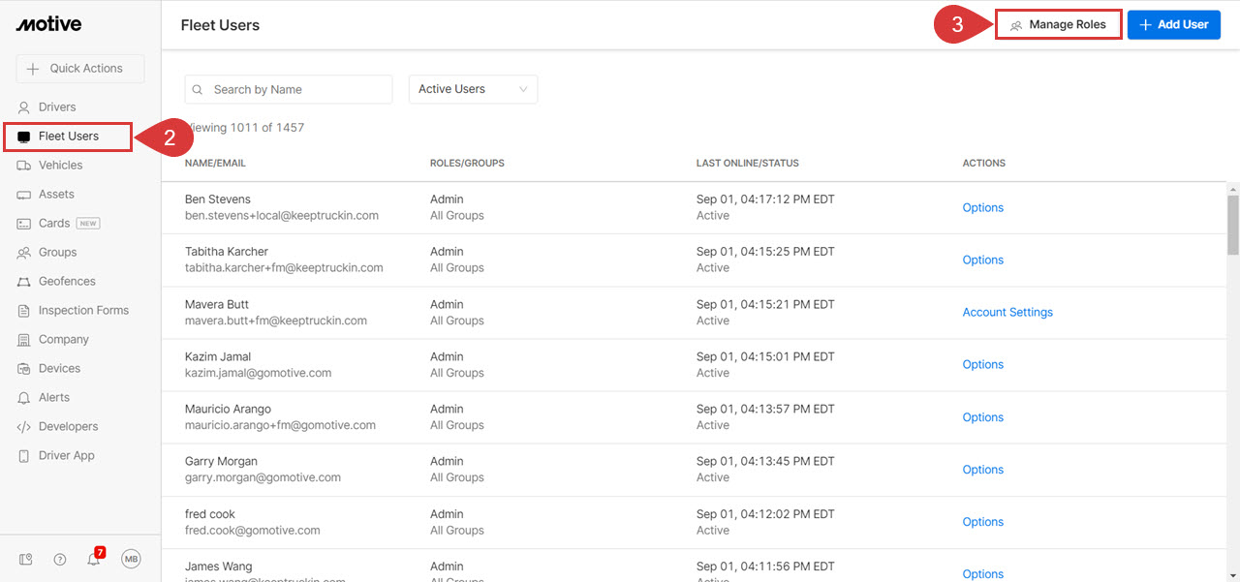Click timestamp Sep 01, 04:15:21 PM EDT
The width and height of the screenshot is (1240, 582).
(x=765, y=304)
